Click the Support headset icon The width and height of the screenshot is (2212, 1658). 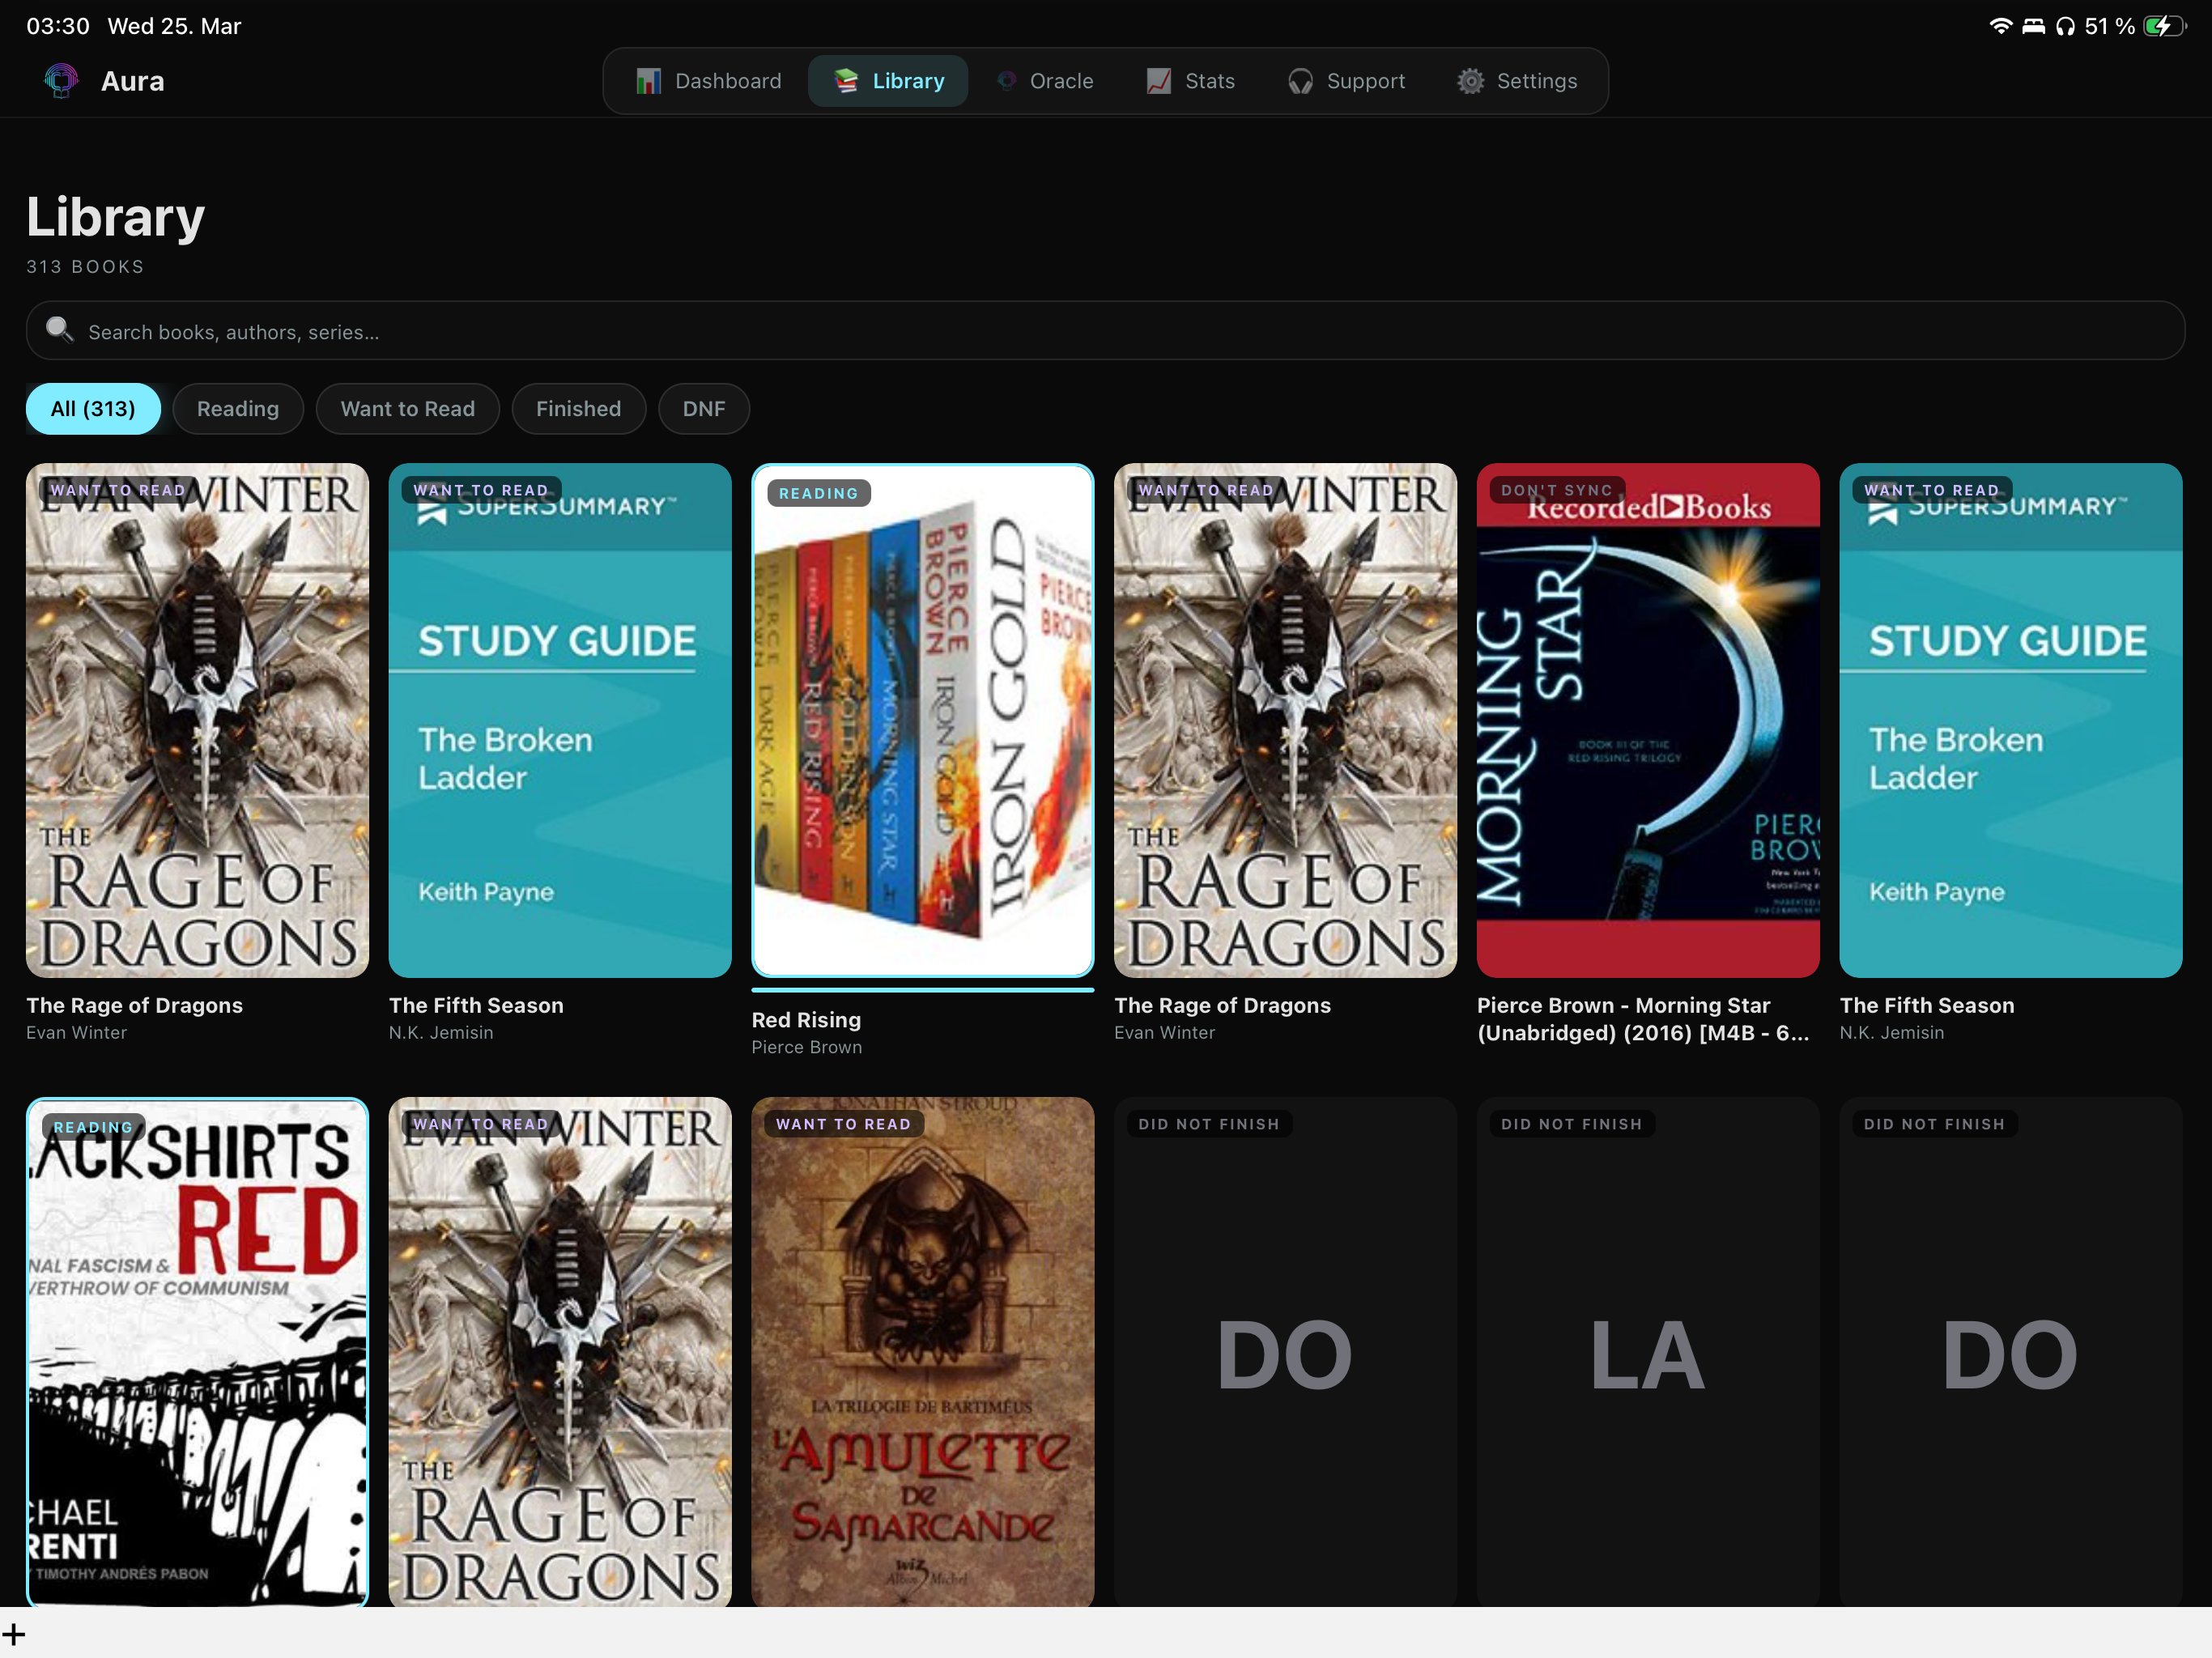(1300, 81)
